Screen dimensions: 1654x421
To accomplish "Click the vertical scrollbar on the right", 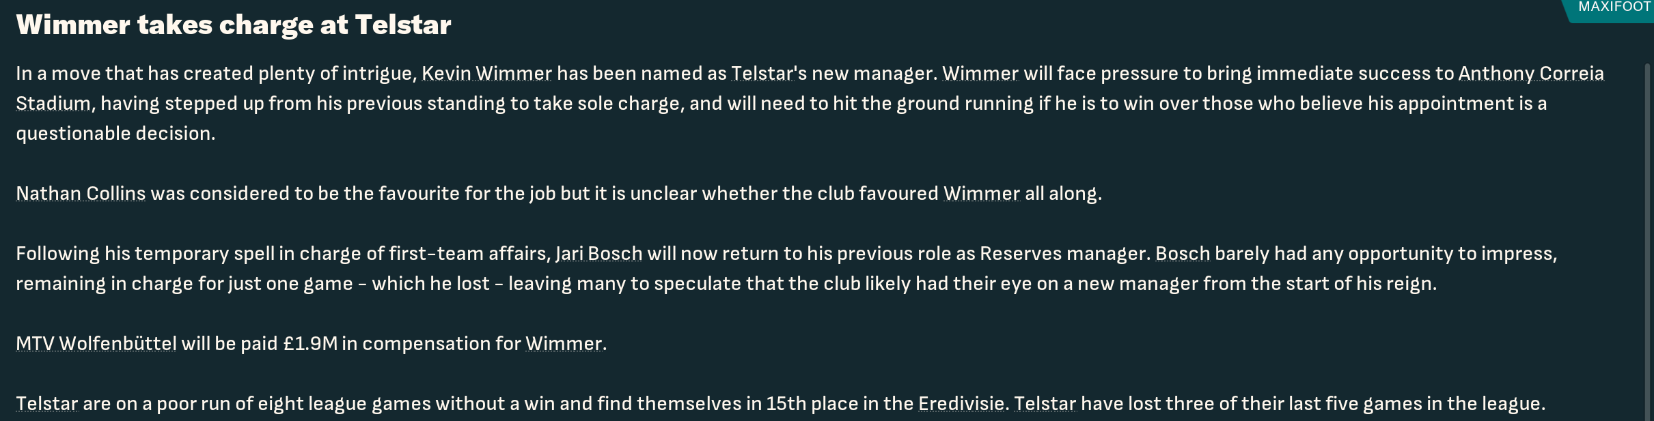I will [1647, 242].
